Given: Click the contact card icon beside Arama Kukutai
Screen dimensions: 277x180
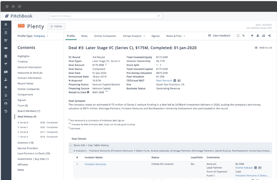Looking at the screenshot, I should pos(260,168).
